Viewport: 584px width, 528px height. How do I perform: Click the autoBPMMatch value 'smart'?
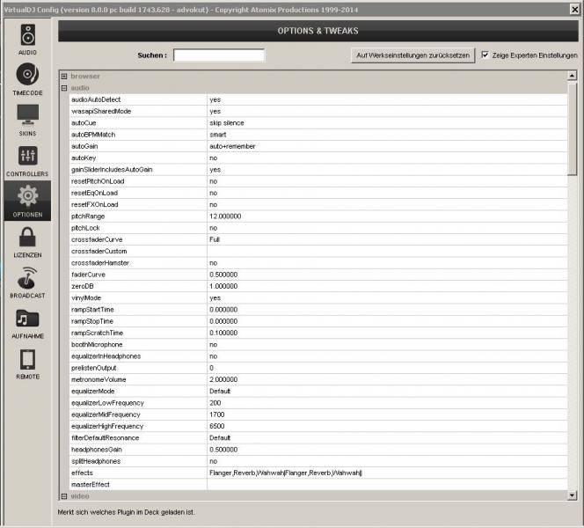(218, 135)
